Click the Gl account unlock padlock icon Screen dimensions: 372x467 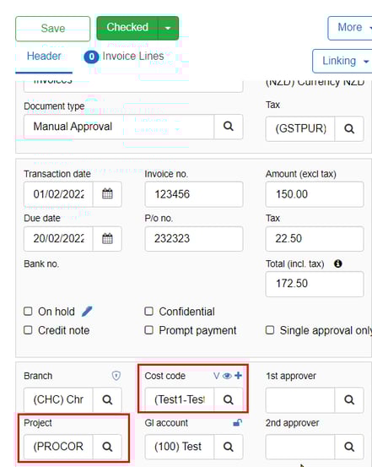tap(237, 422)
